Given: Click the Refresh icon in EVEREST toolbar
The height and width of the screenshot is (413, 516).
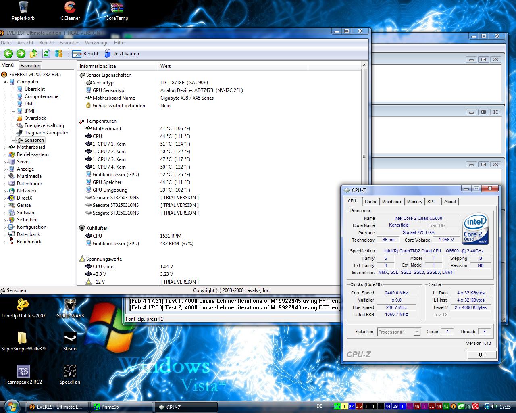Looking at the screenshot, I should pos(46,54).
